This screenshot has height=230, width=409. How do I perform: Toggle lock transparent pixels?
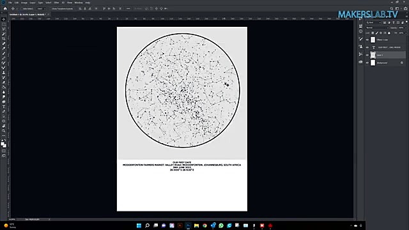click(373, 33)
